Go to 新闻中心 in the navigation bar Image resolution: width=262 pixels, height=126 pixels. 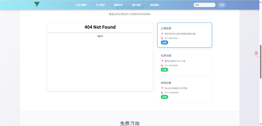tap(118, 5)
